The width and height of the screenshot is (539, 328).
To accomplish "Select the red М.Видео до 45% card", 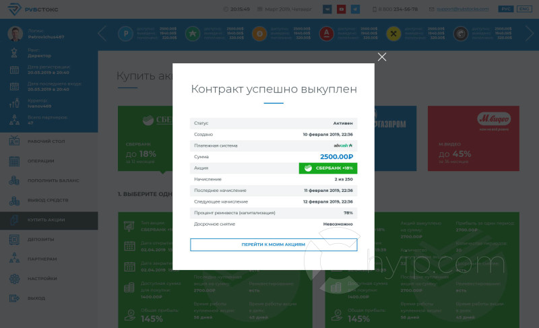I will point(474,139).
